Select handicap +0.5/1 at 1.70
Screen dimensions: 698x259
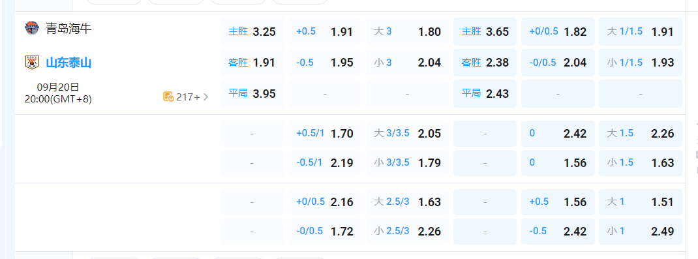tap(324, 134)
